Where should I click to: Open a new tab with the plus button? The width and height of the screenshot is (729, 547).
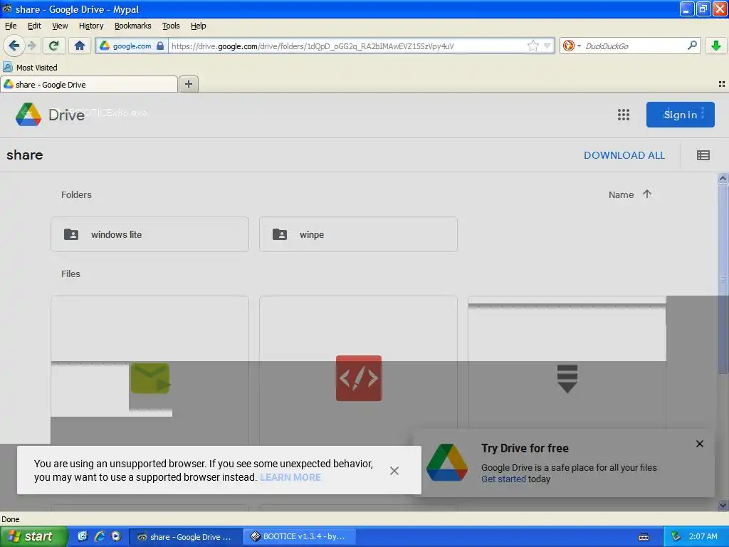point(188,84)
